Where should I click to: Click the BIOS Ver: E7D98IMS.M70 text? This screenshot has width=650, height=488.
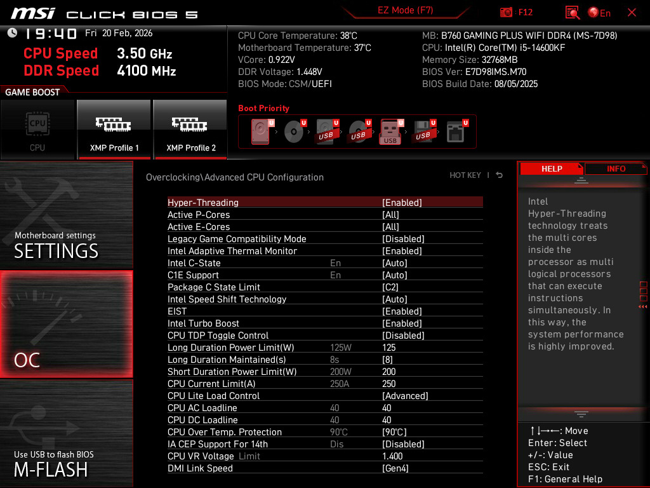[474, 72]
